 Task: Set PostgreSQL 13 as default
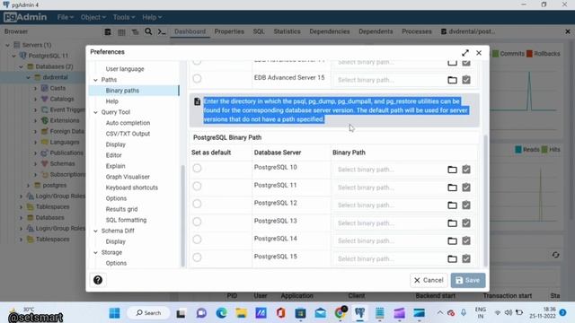[197, 222]
